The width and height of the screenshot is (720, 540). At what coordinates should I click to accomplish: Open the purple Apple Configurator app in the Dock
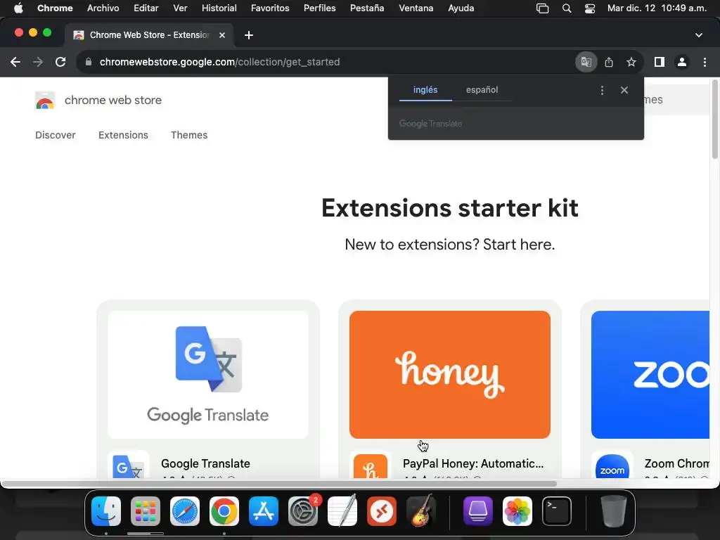pyautogui.click(x=477, y=511)
